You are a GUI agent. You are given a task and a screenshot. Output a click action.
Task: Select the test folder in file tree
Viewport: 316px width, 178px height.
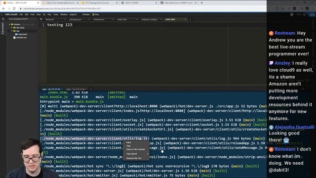click(18, 31)
